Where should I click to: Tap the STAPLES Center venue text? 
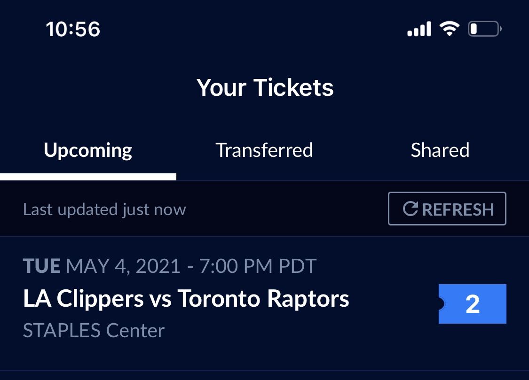(94, 331)
